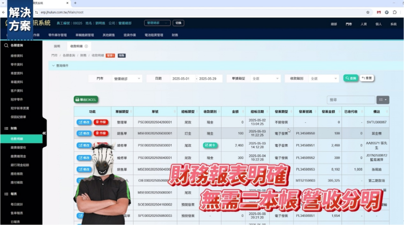The image size is (404, 225).
Task: Bookmark the page with star icon
Action: click(x=368, y=12)
